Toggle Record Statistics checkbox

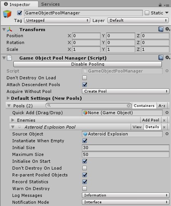coord(85,182)
